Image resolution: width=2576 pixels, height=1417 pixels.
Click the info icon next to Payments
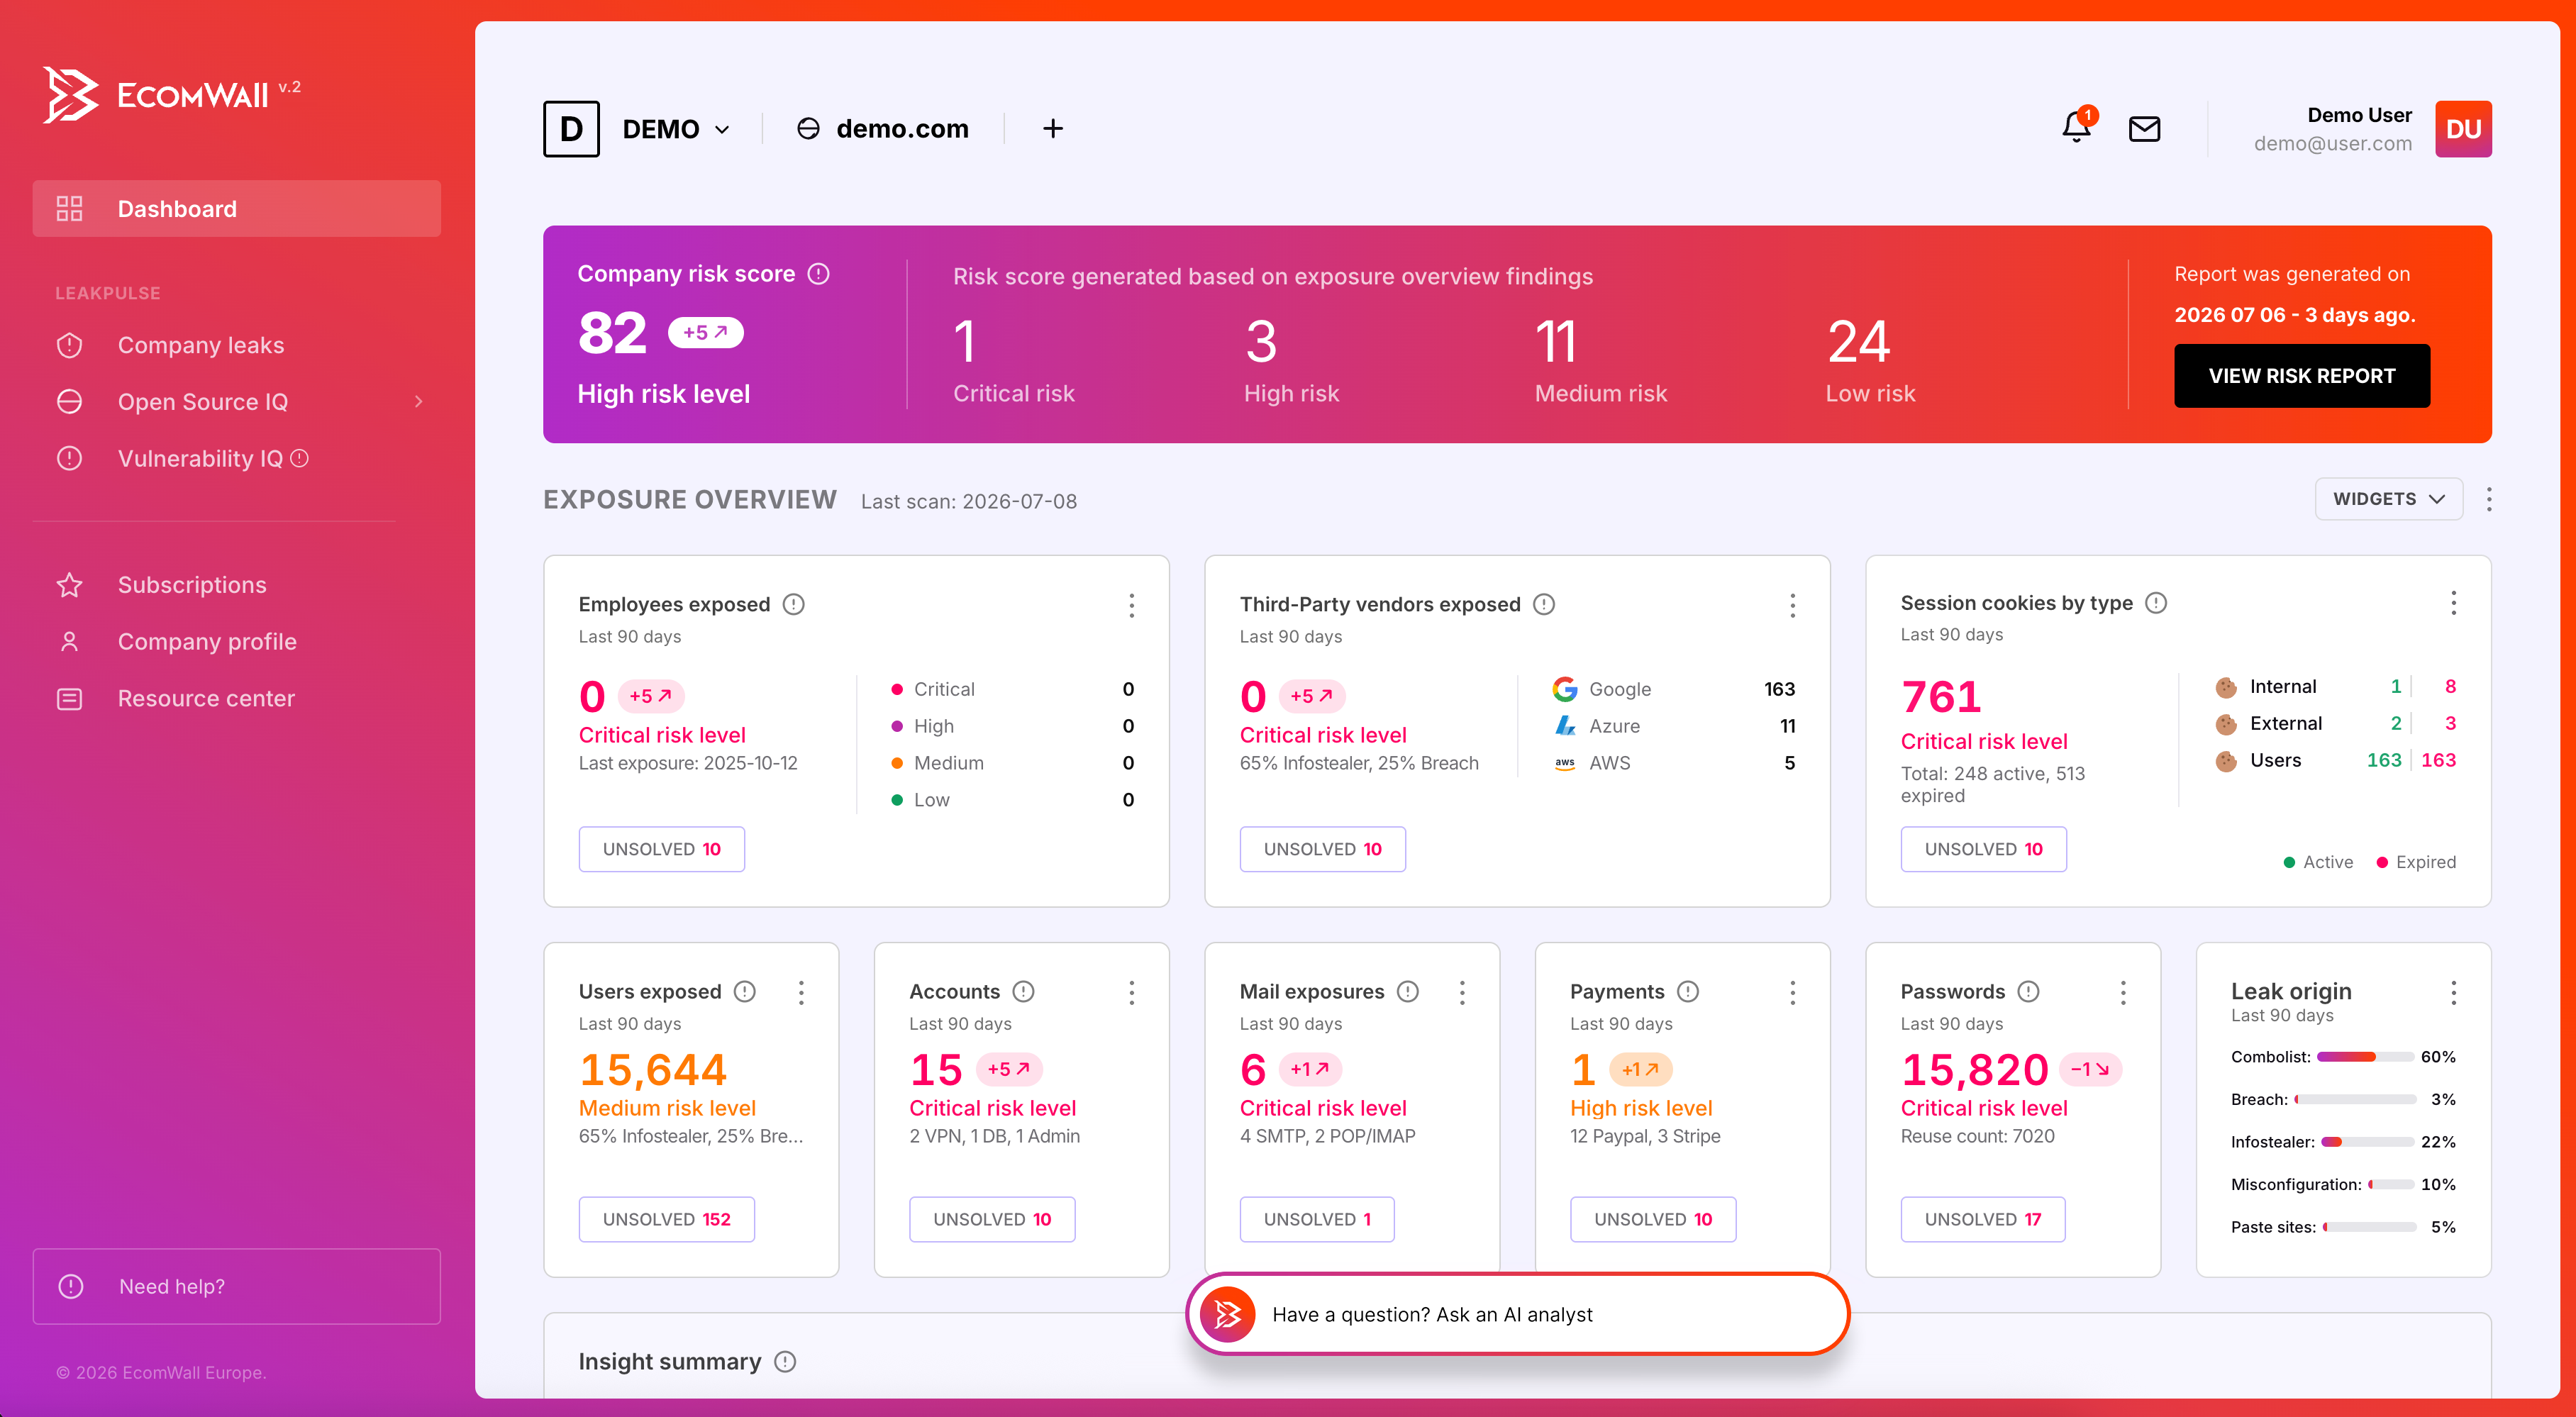point(1688,991)
